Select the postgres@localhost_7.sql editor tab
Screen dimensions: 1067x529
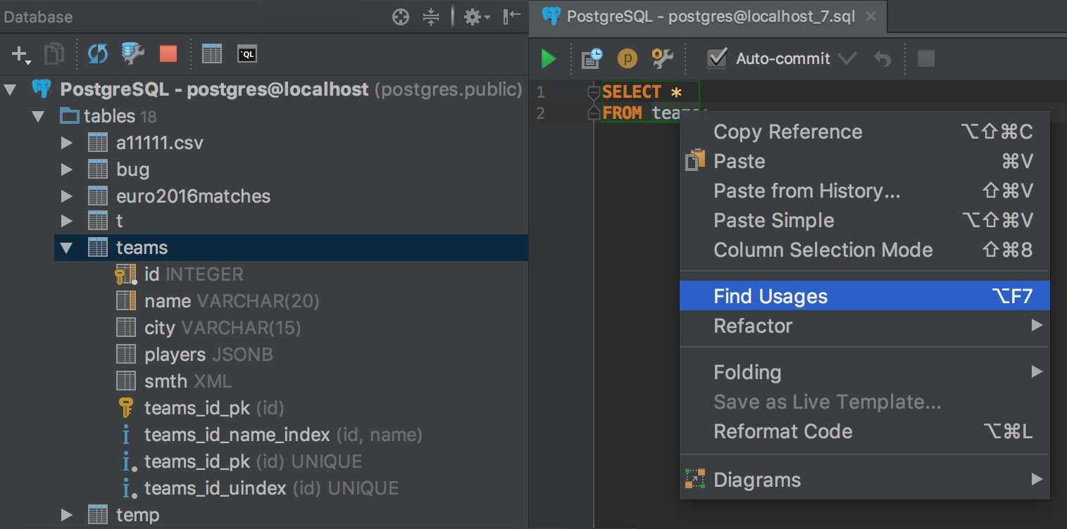[708, 16]
